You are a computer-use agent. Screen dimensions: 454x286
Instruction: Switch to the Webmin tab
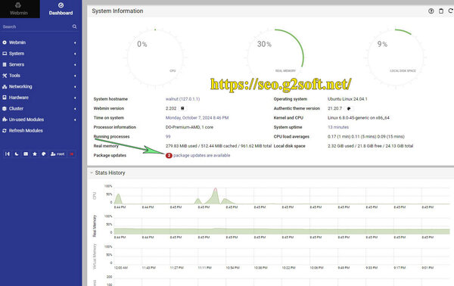click(19, 9)
